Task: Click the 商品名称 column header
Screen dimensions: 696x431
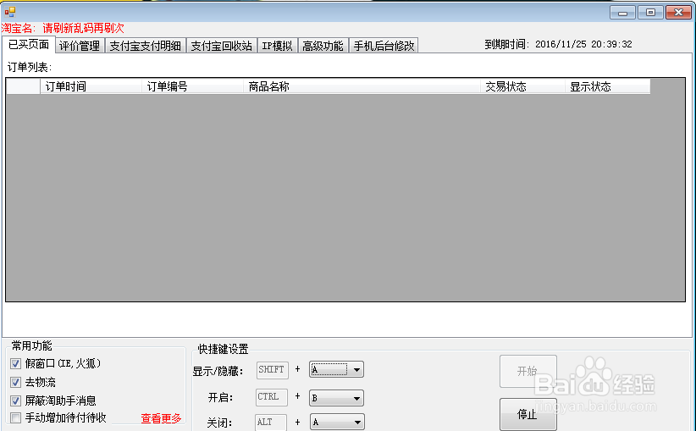Action: (x=362, y=86)
